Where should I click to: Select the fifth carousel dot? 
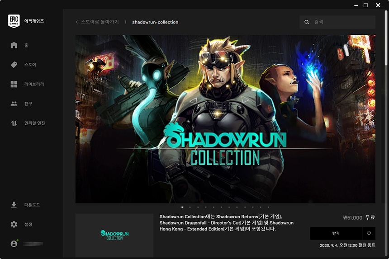pyautogui.click(x=213, y=207)
